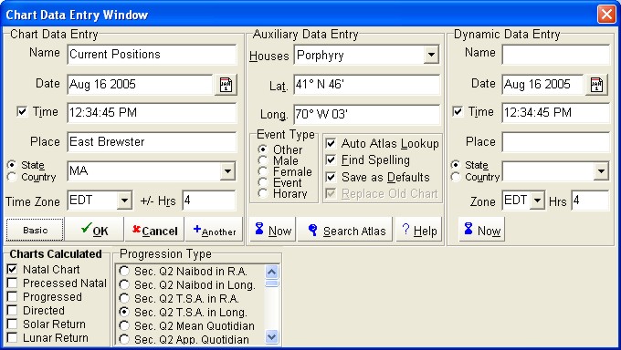The width and height of the screenshot is (621, 350).
Task: Click the Now button in Auxiliary section
Action: (x=273, y=230)
